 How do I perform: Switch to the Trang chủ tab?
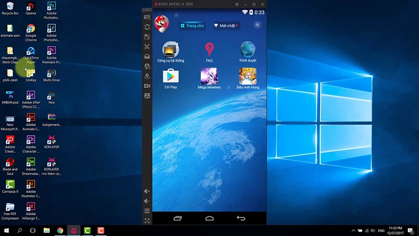pos(192,25)
